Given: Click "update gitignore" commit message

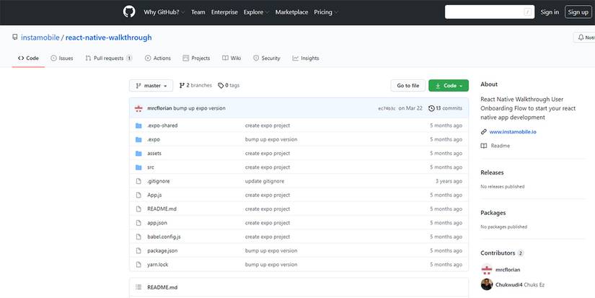Looking at the screenshot, I should click(x=265, y=181).
